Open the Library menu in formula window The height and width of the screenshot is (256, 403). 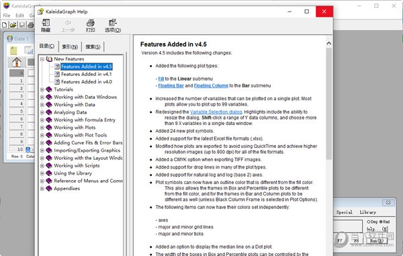coord(368,212)
